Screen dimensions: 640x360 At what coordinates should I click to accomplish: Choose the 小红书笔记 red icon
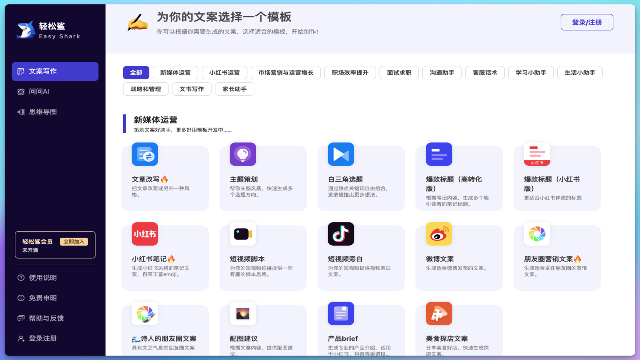[x=145, y=234]
